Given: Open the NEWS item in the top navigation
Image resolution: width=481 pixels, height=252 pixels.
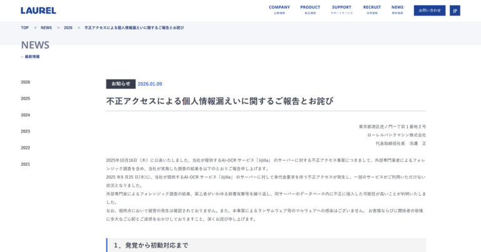Looking at the screenshot, I should point(398,9).
